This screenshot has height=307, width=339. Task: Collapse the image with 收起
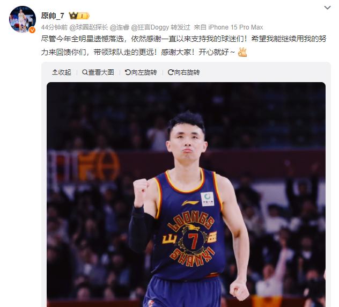62,72
